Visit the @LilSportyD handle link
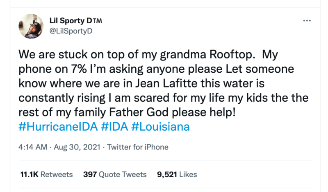Viewport: 328px width, 192px height. click(71, 31)
